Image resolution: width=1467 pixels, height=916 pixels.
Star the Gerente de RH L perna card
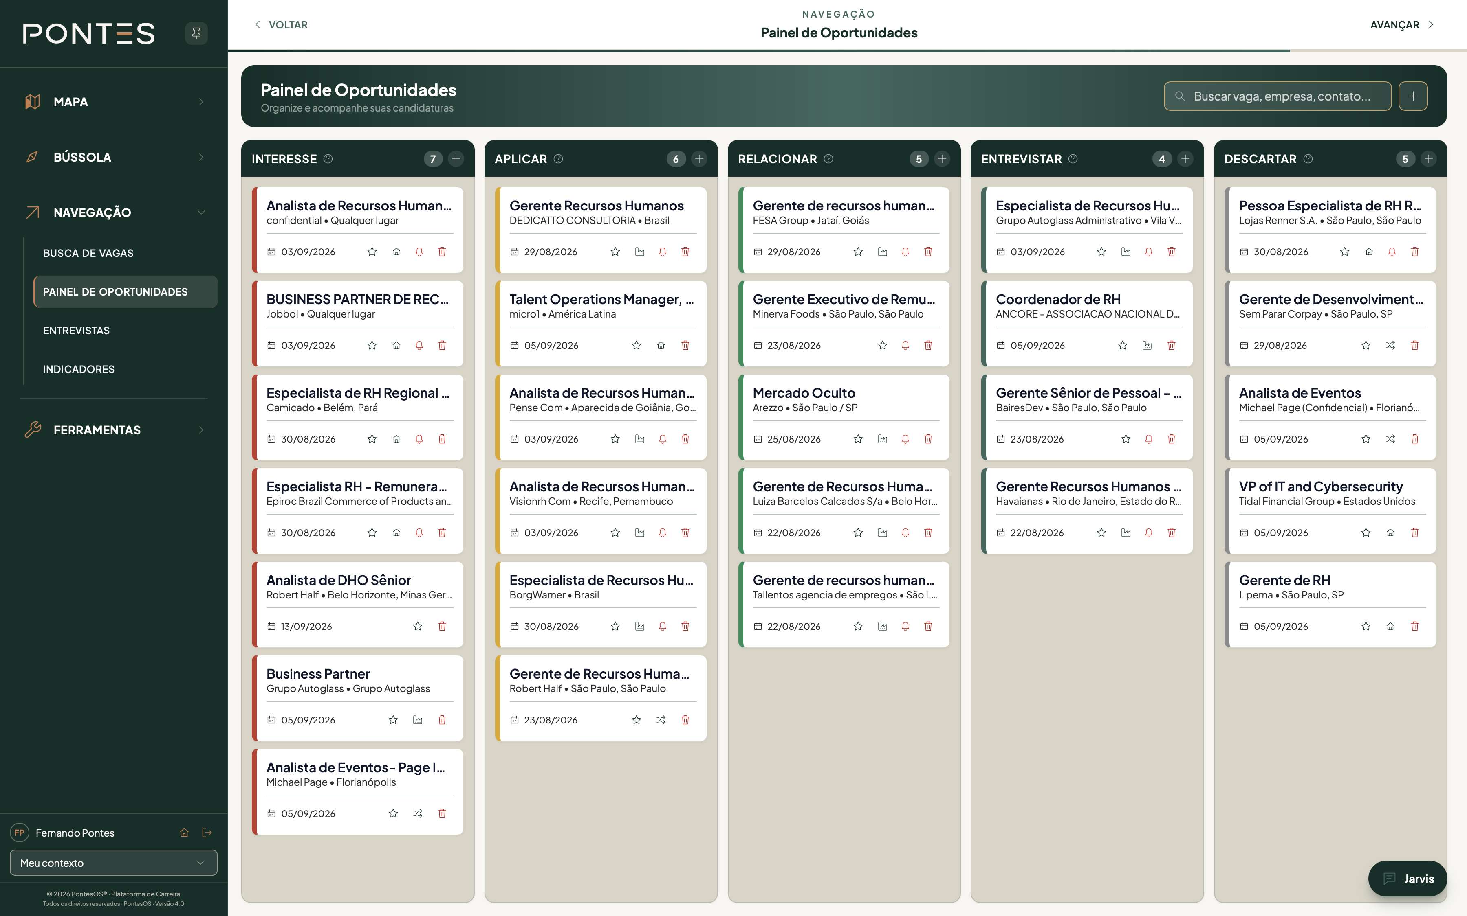coord(1365,626)
